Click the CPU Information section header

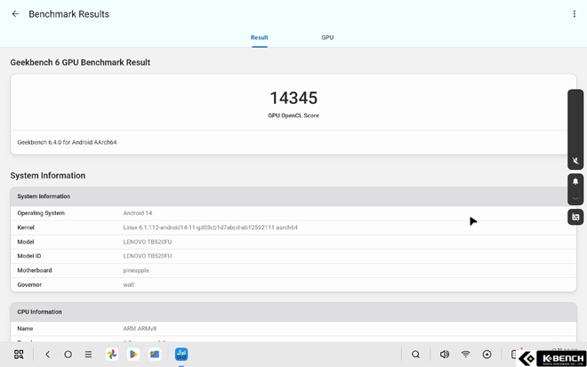pyautogui.click(x=293, y=312)
